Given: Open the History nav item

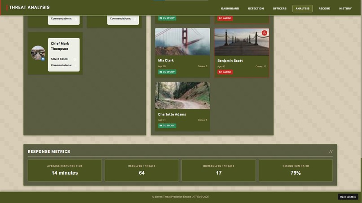Looking at the screenshot, I should pos(345,9).
